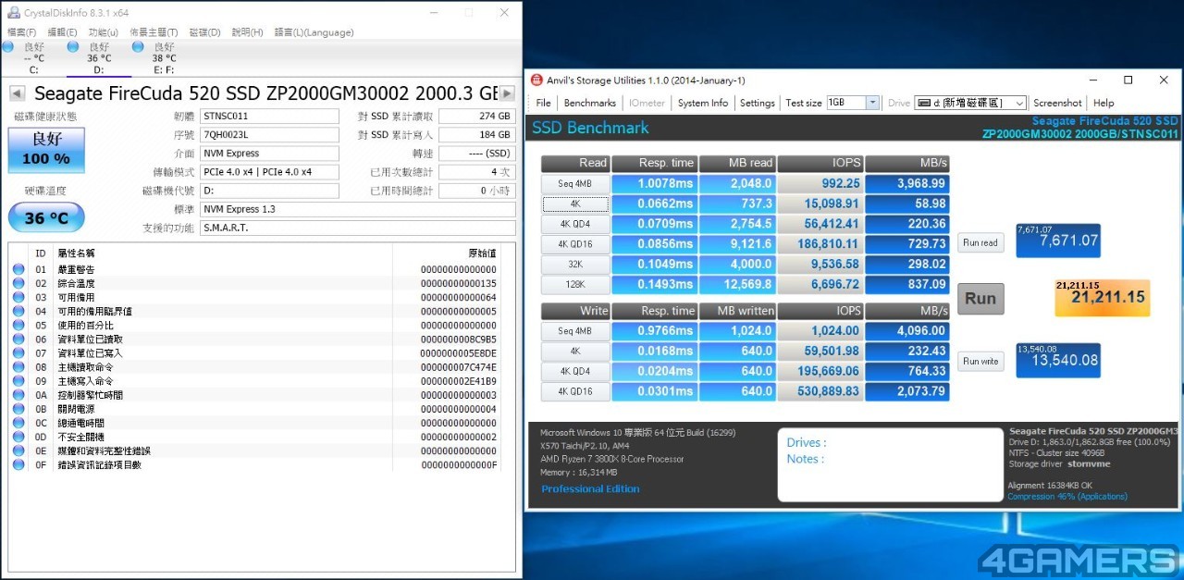Click the firmware field STNSC011
1184x580 pixels.
point(269,117)
